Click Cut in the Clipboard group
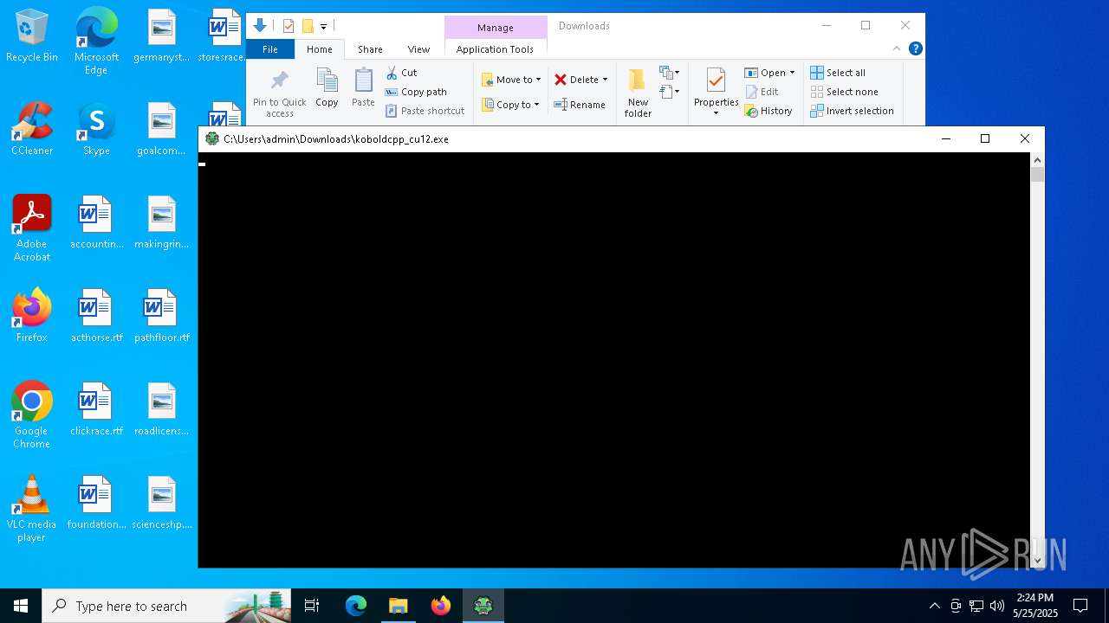This screenshot has width=1109, height=623. coord(401,73)
